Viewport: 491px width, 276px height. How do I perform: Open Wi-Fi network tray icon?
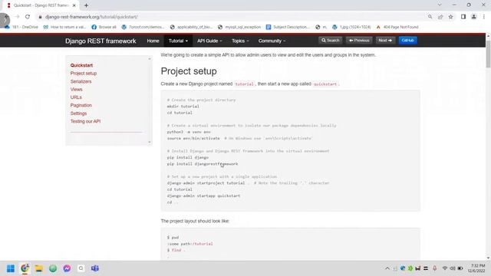click(x=445, y=268)
